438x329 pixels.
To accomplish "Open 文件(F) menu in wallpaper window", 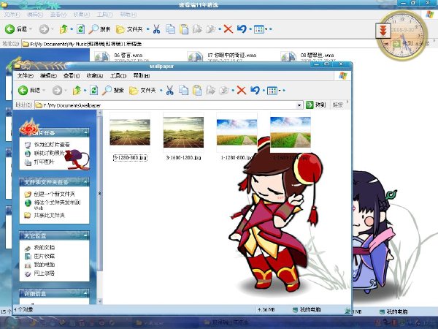I will pyautogui.click(x=25, y=75).
